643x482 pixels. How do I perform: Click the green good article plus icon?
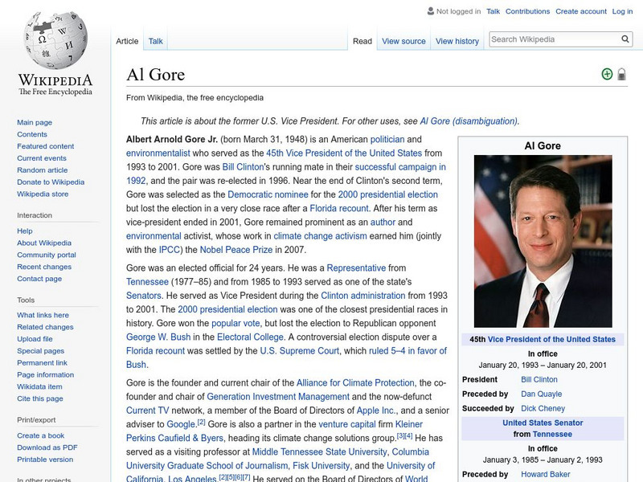607,74
